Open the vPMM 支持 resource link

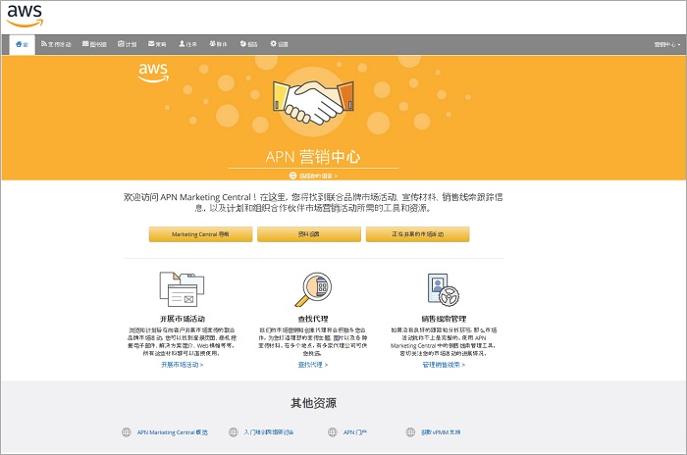(x=441, y=432)
